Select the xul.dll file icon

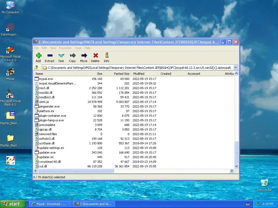pos(37,166)
